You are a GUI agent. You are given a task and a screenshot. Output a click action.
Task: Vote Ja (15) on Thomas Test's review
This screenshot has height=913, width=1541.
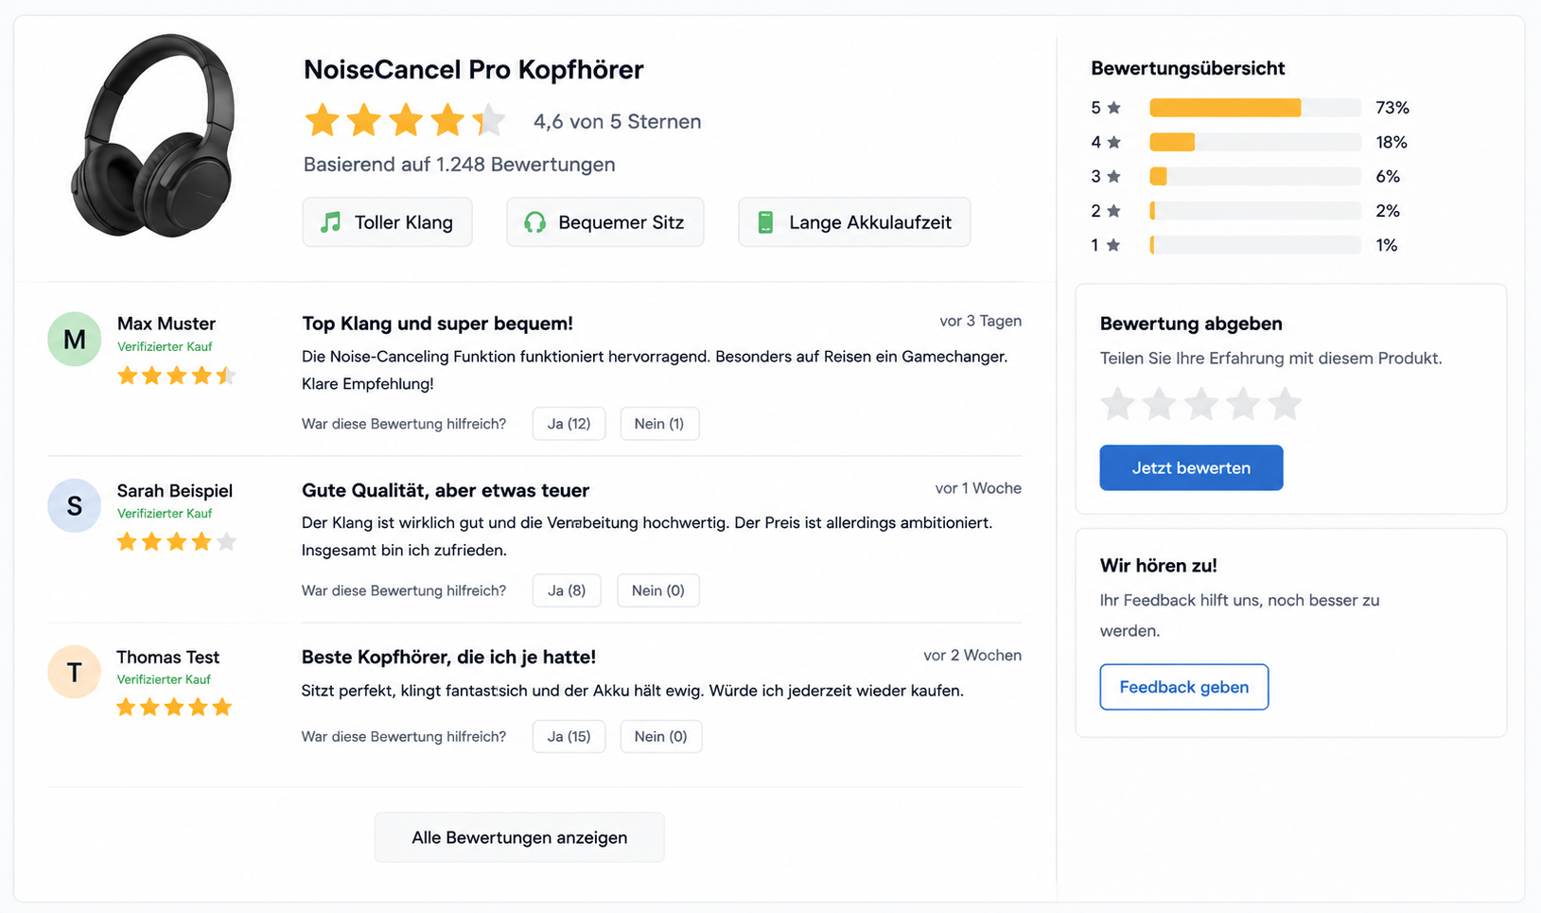[x=569, y=736]
